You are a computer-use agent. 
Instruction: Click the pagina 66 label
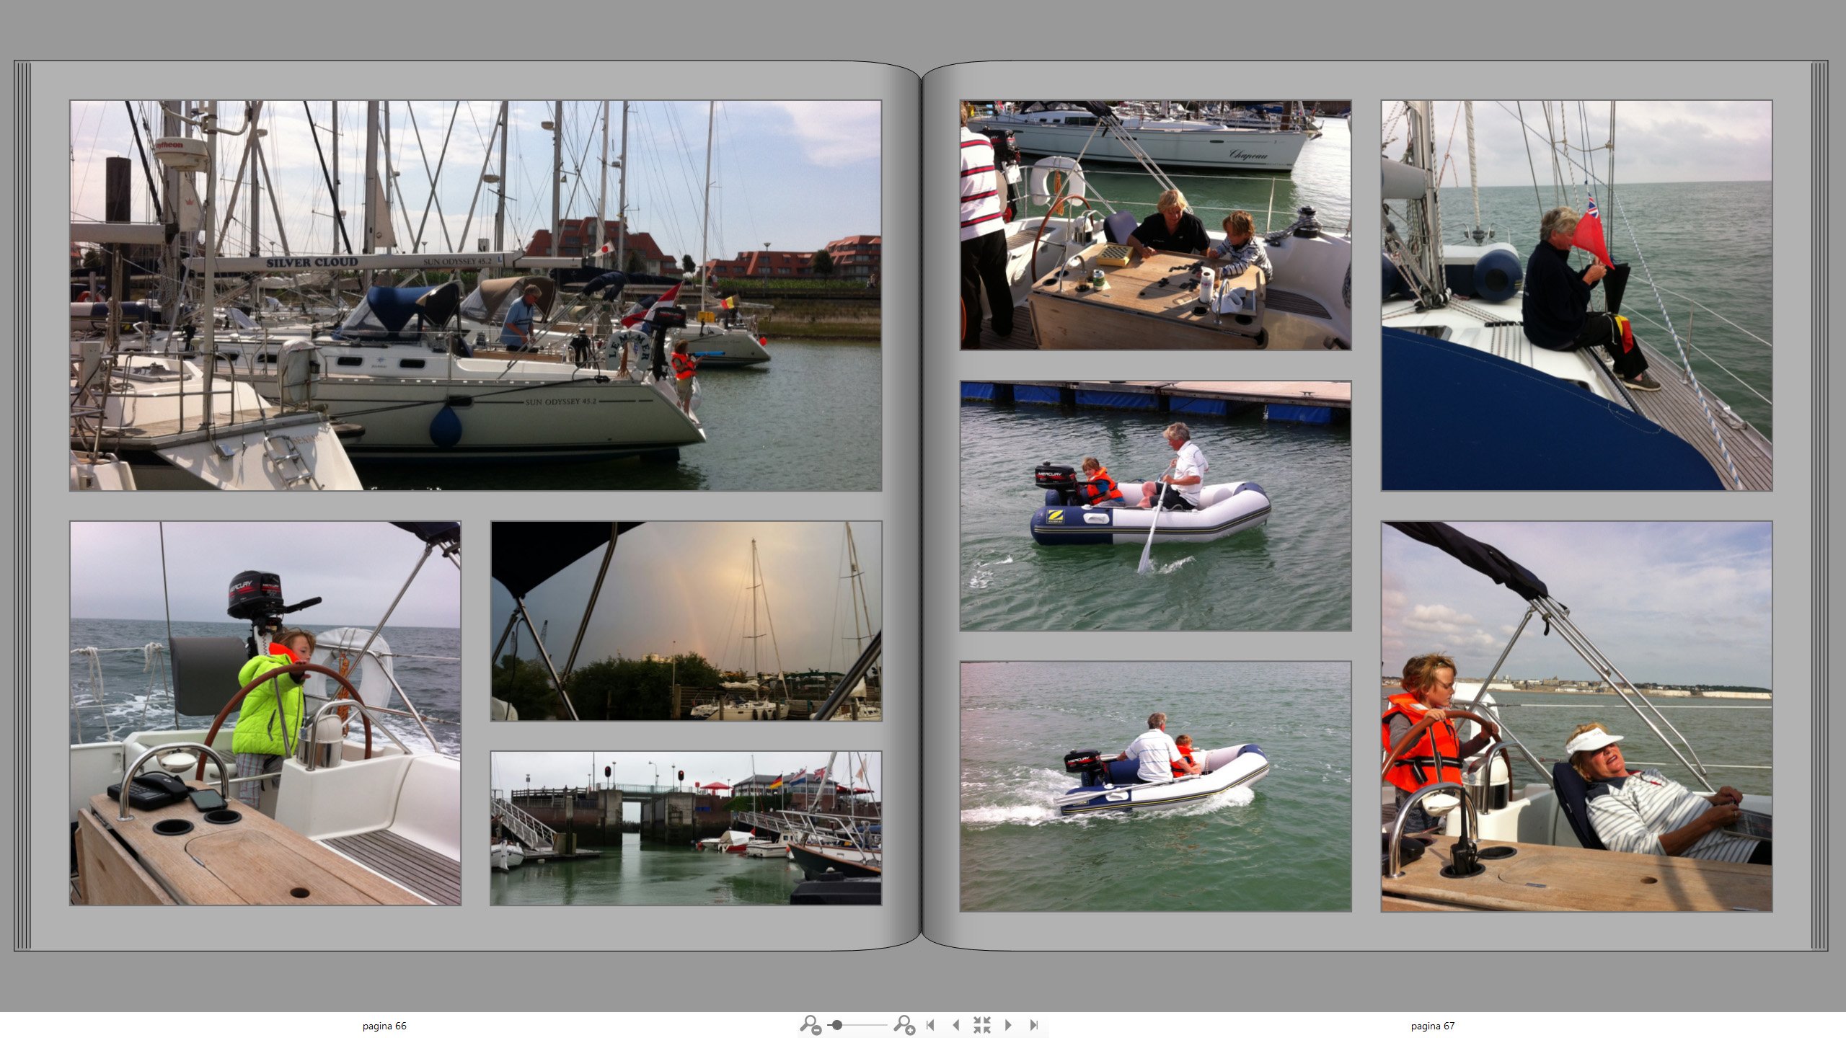(384, 1026)
